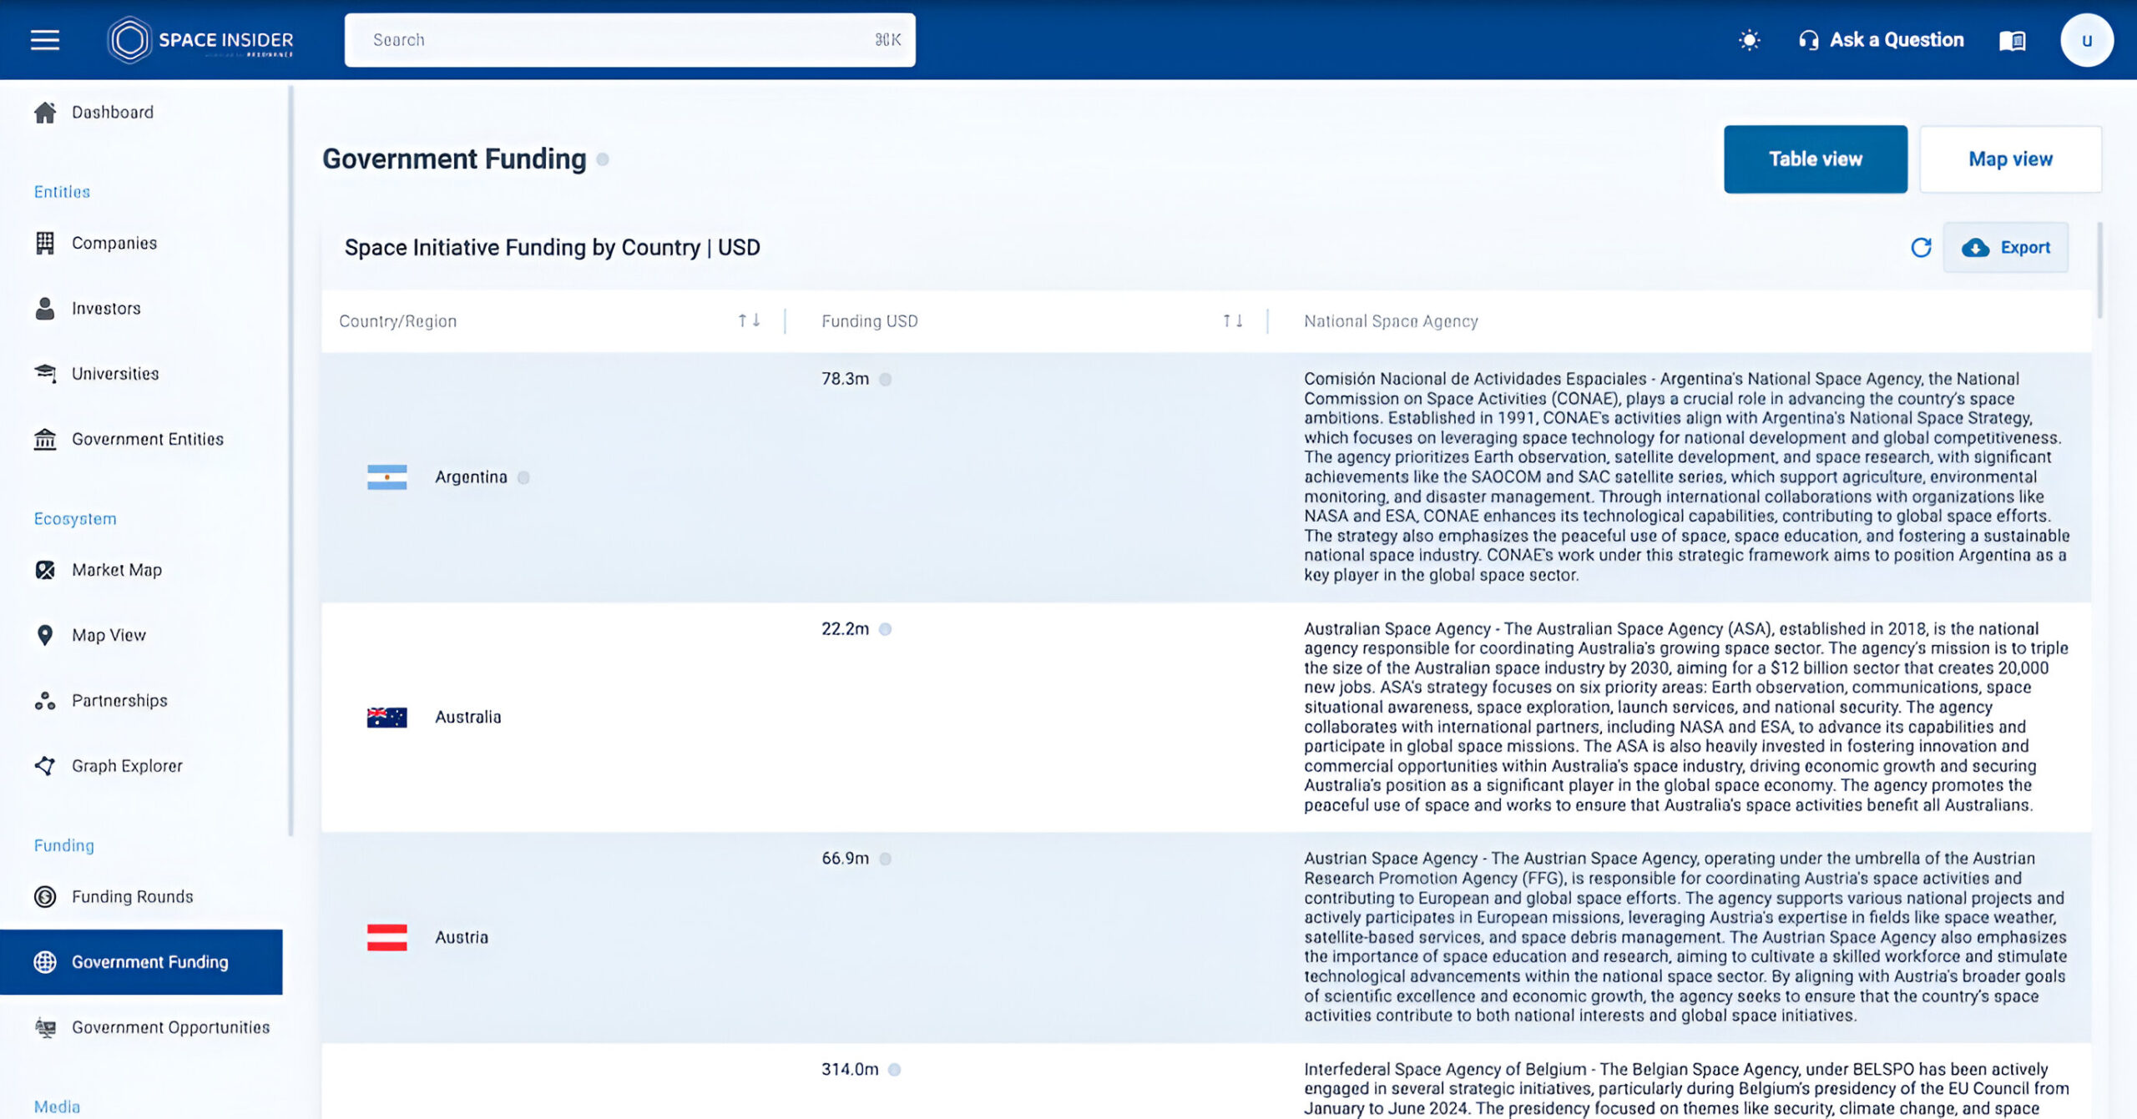Image resolution: width=2137 pixels, height=1119 pixels.
Task: Click the Investors person icon
Action: click(x=45, y=308)
